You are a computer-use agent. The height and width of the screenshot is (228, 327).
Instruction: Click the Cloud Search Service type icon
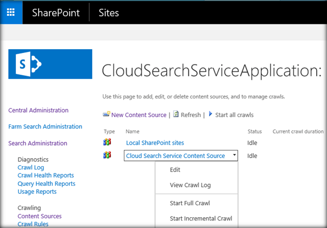pyautogui.click(x=107, y=155)
